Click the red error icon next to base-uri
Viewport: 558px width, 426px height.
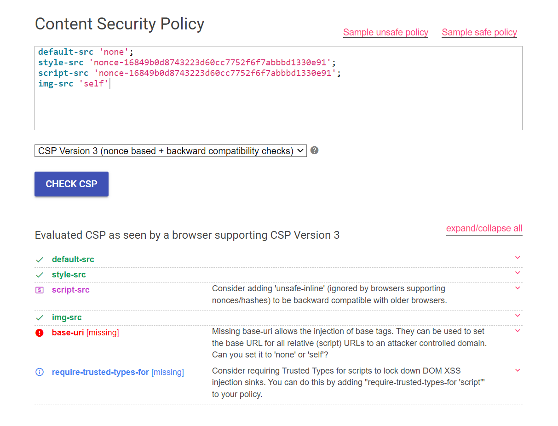[40, 332]
